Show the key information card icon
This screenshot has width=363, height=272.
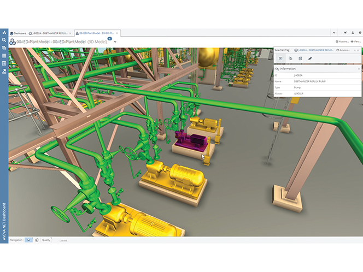pos(281,58)
